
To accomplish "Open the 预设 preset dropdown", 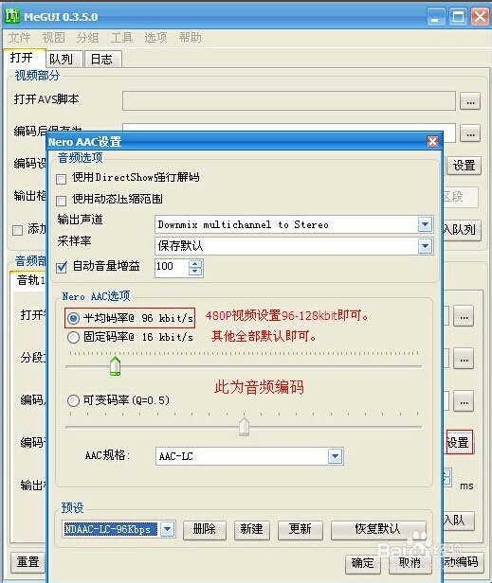I will pyautogui.click(x=167, y=529).
